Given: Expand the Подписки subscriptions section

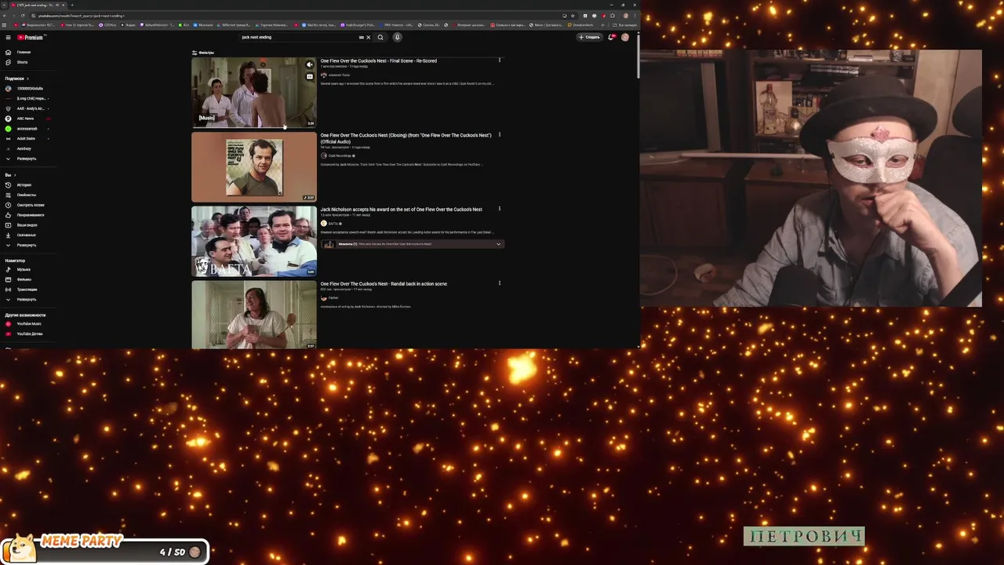Looking at the screenshot, I should coord(16,78).
